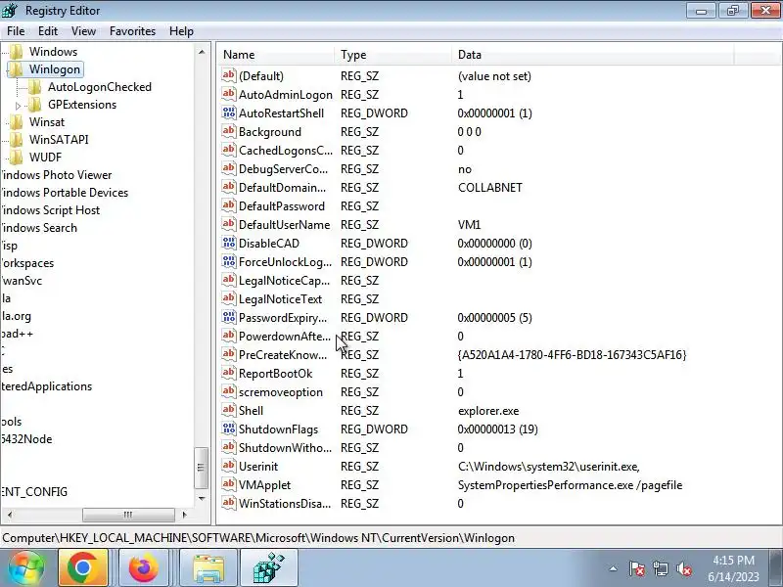The image size is (783, 587).
Task: Click the icon of the AutoAdminLogon value
Action: pyautogui.click(x=229, y=94)
